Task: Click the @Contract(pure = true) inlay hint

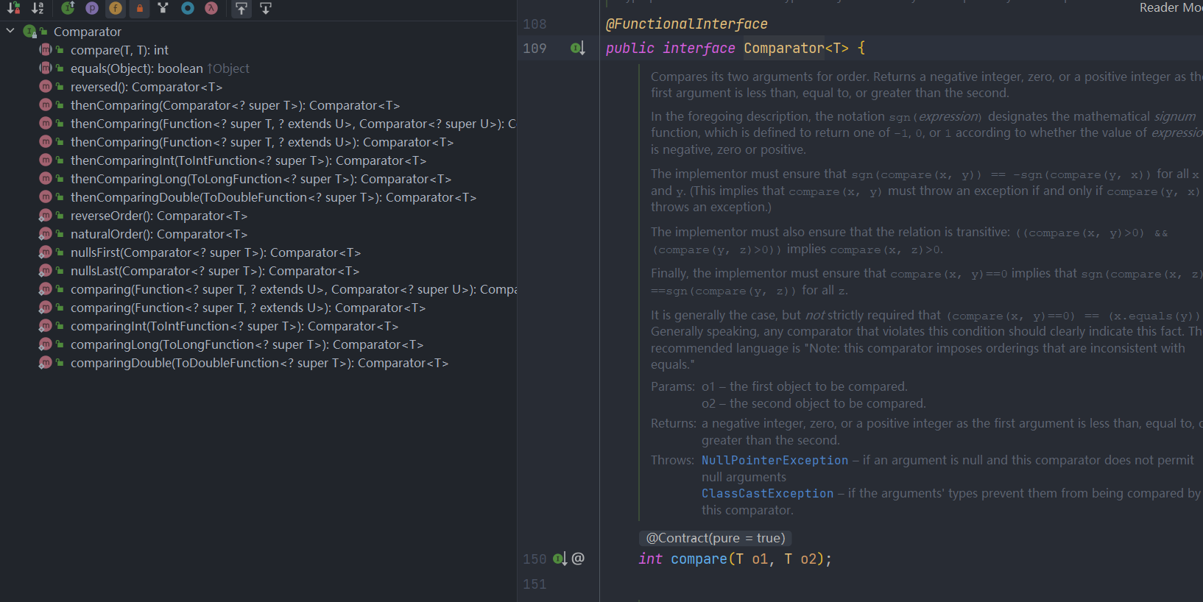Action: coord(716,538)
